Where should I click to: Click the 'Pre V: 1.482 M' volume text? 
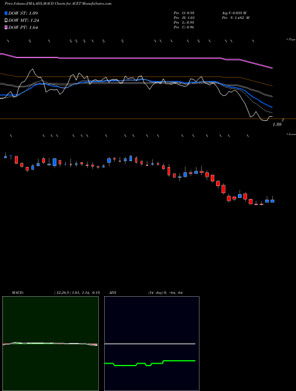point(236,18)
